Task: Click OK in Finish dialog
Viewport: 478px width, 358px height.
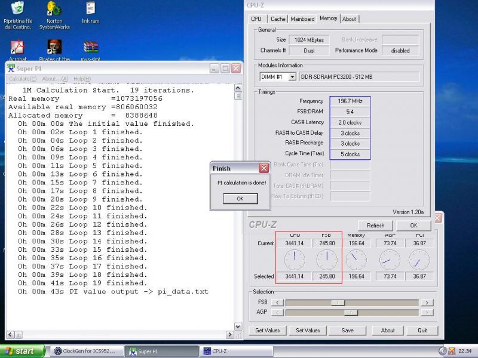Action: [240, 199]
